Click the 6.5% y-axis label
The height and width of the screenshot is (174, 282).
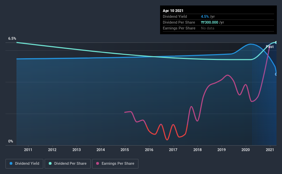[12, 39]
